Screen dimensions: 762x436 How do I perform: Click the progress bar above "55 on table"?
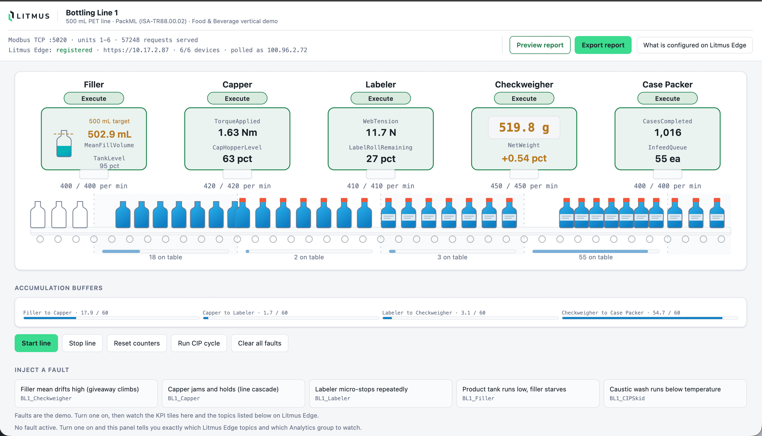(596, 251)
